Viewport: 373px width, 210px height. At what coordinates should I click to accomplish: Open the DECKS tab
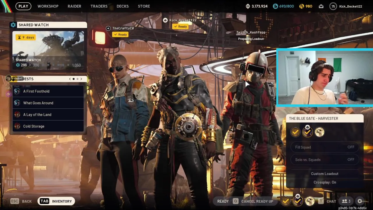(122, 6)
